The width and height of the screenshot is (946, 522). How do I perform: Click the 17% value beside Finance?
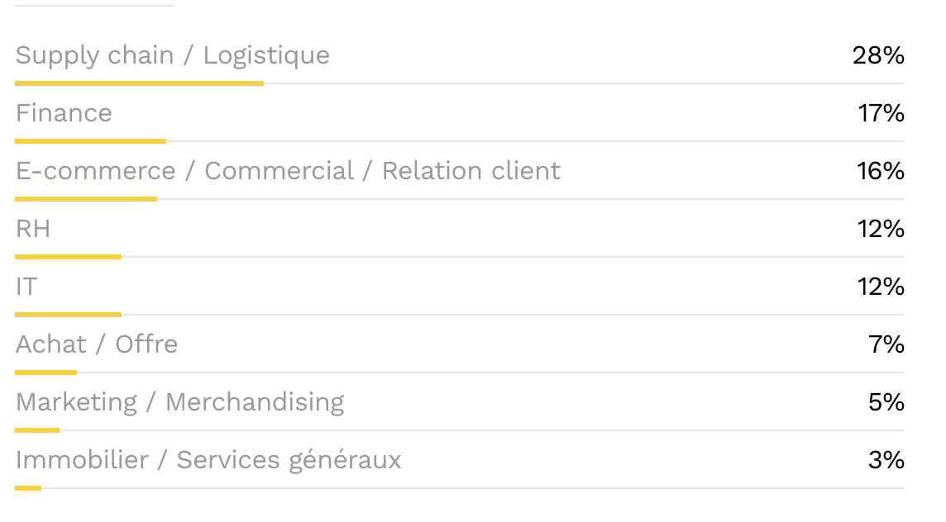[881, 113]
